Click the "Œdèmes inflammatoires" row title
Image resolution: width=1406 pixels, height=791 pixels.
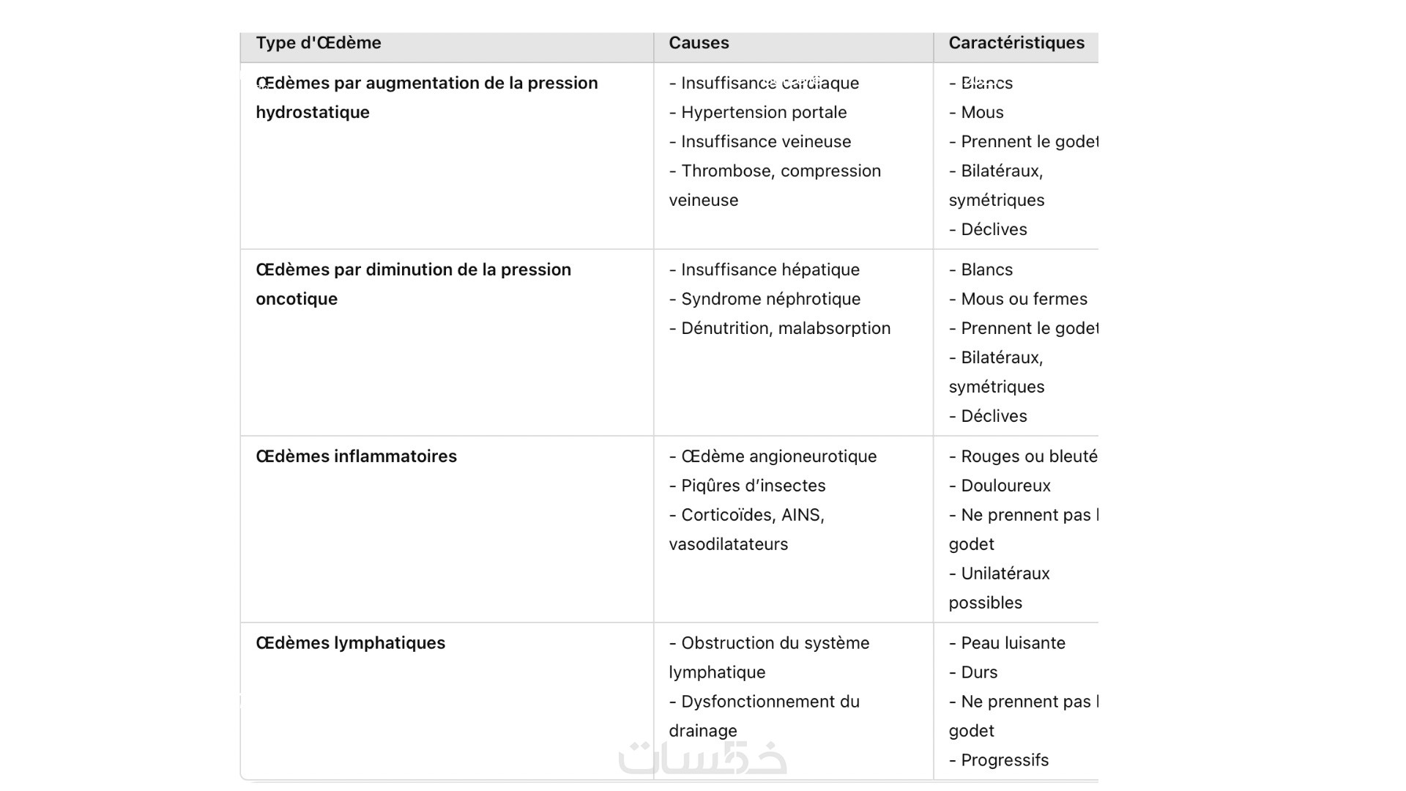coord(356,456)
